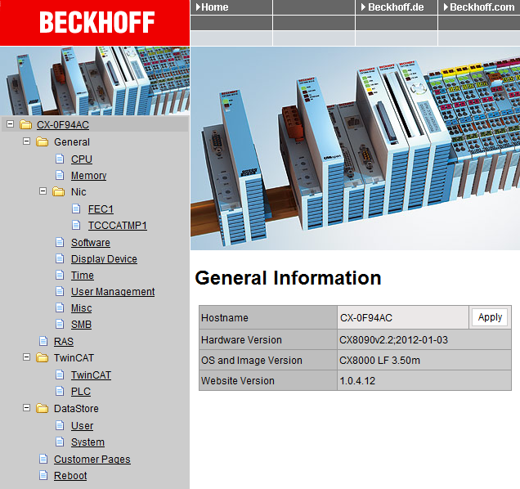Click the BECKHOFF logo banner

tap(95, 23)
